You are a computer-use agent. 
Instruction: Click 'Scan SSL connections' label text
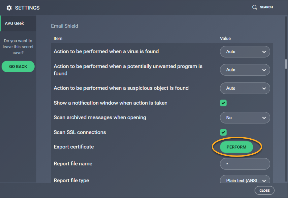tap(80, 132)
